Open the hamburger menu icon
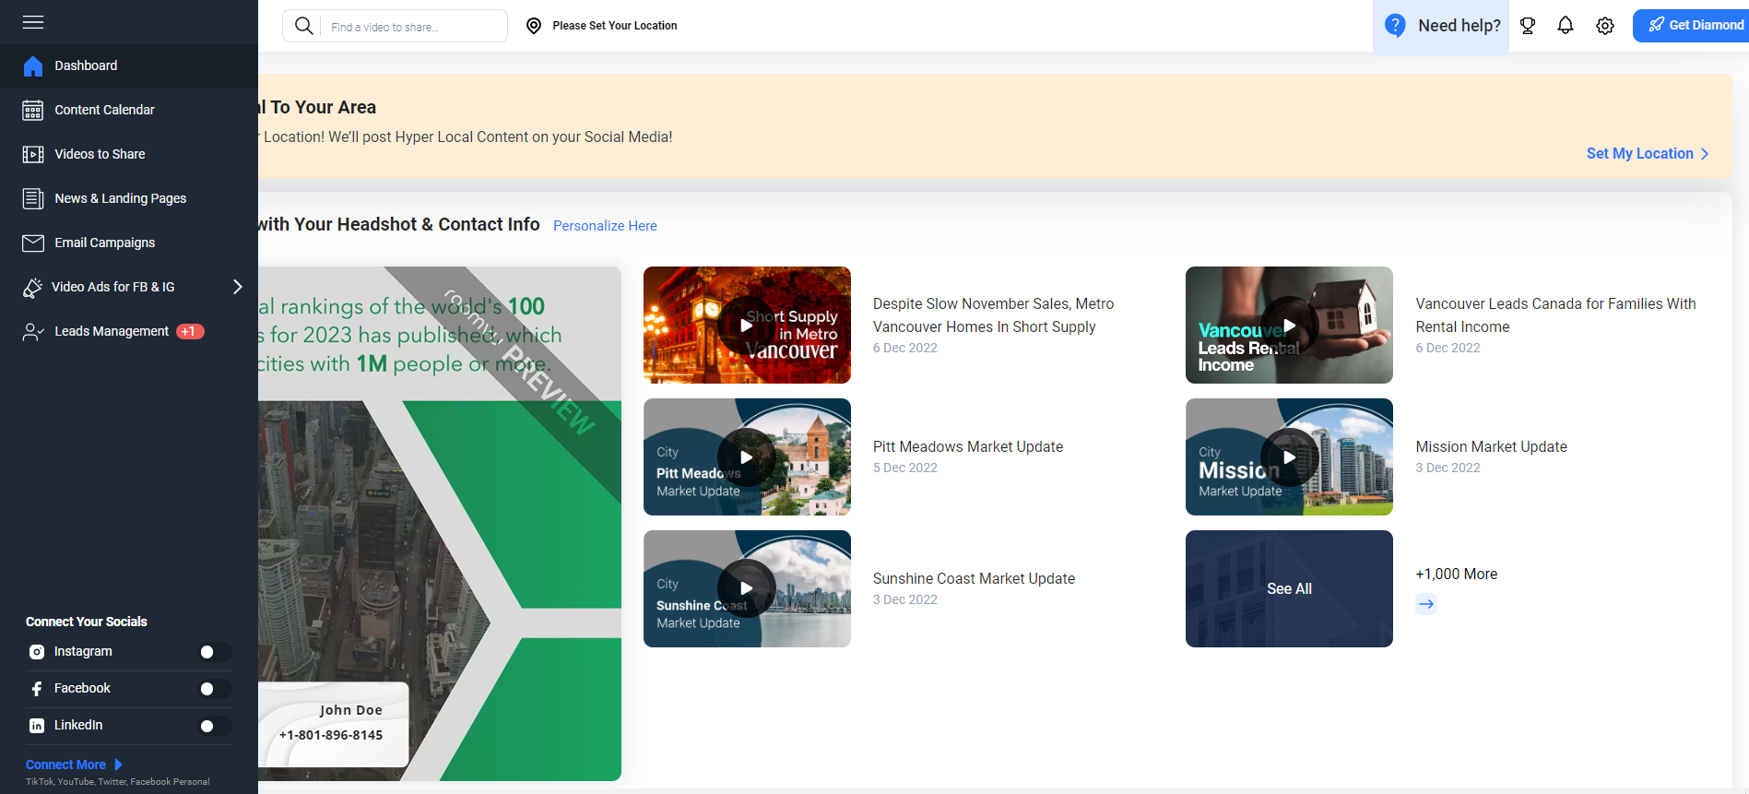The height and width of the screenshot is (794, 1749). (x=33, y=22)
